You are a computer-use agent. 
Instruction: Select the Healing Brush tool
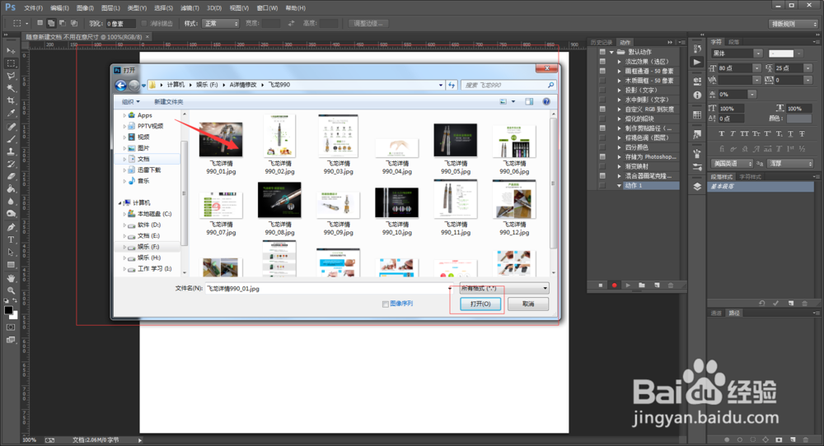pyautogui.click(x=11, y=127)
